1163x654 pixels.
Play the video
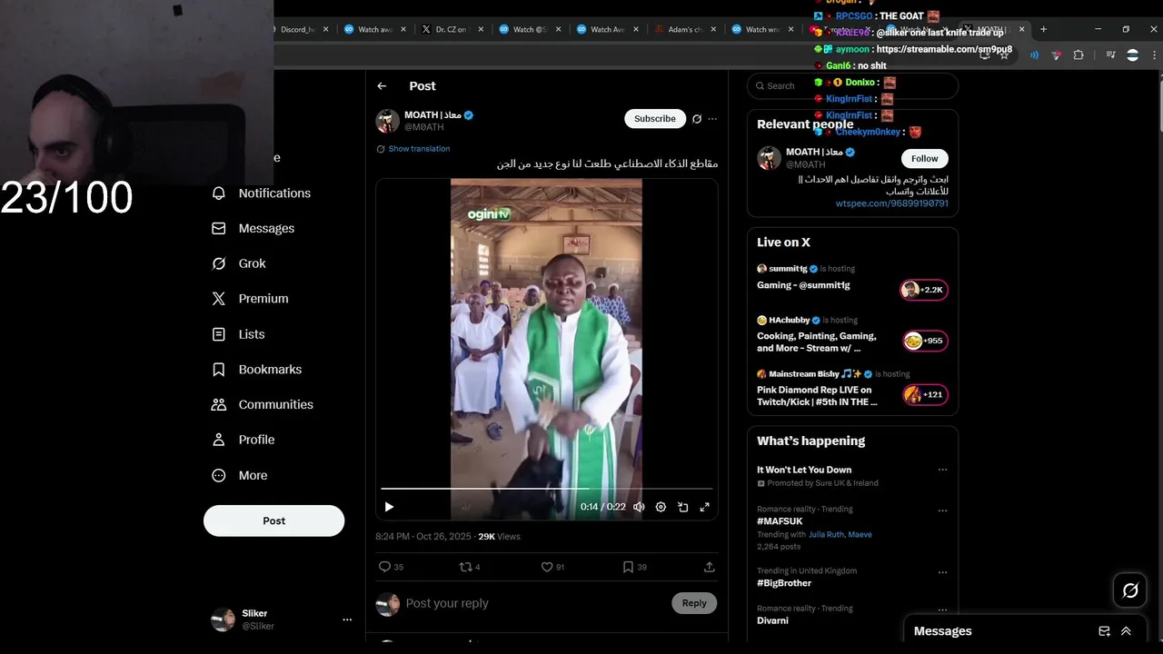pyautogui.click(x=389, y=507)
